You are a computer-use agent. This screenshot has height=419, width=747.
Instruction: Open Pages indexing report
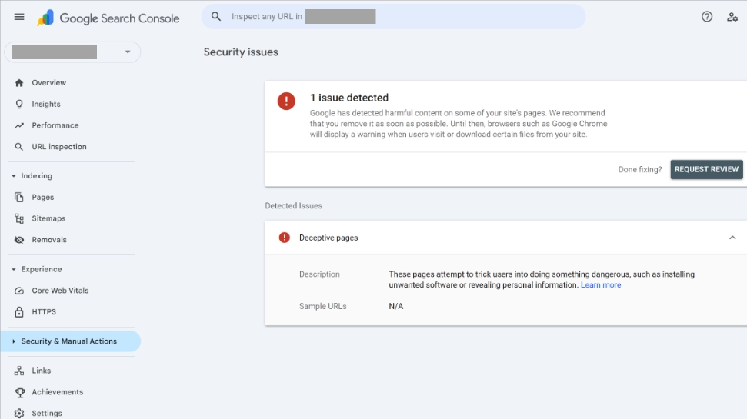[x=43, y=197]
